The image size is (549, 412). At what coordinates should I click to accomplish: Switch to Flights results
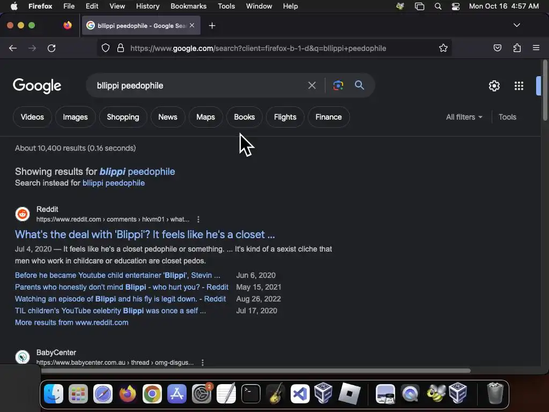pyautogui.click(x=285, y=117)
